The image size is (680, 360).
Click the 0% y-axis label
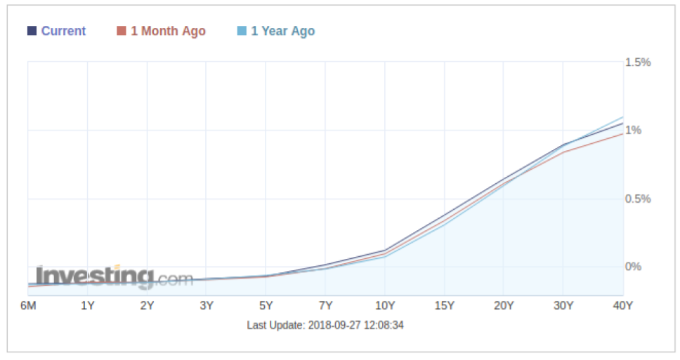[634, 267]
